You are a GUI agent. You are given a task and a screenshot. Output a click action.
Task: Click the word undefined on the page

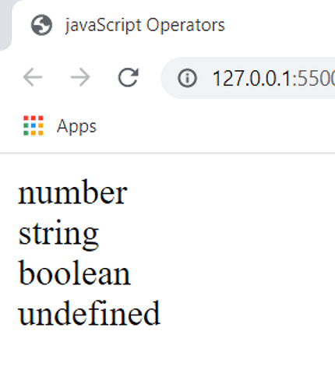pos(89,313)
